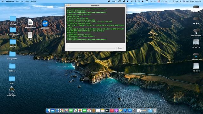This screenshot has height=114, width=203.
Task: Open the Window menu
Action: click(x=33, y=1)
